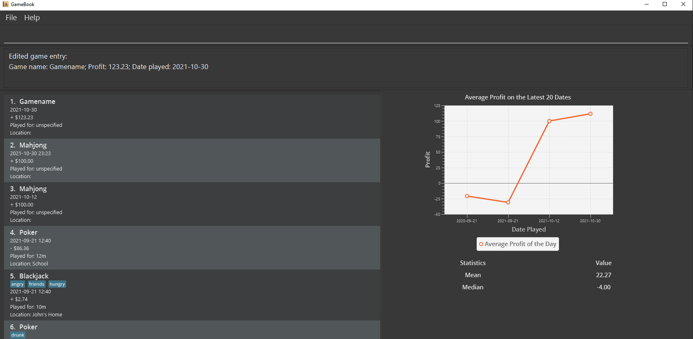Click the Profit axis label

428,160
